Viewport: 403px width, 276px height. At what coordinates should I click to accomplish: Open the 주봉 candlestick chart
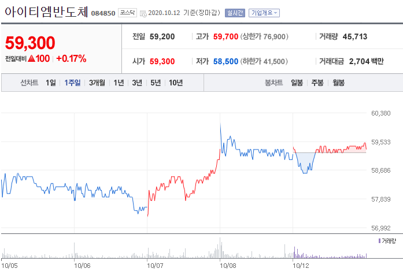(x=317, y=83)
